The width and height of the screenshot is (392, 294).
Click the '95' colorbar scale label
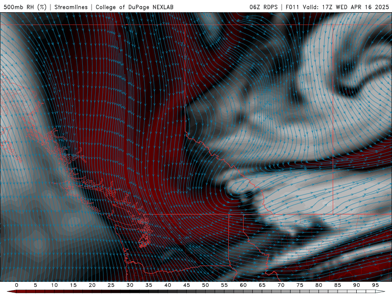[x=375, y=285]
